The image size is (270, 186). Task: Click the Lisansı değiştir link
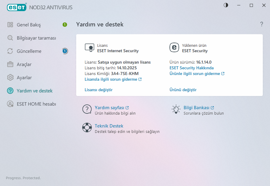click(x=98, y=90)
